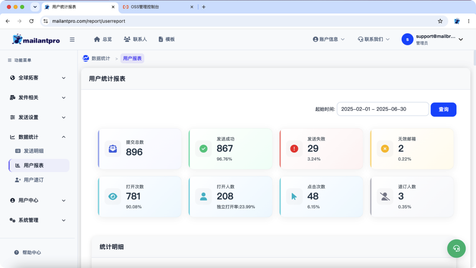Image resolution: width=476 pixels, height=268 pixels.
Task: Open the 联系我们 dropdown
Action: coord(374,39)
